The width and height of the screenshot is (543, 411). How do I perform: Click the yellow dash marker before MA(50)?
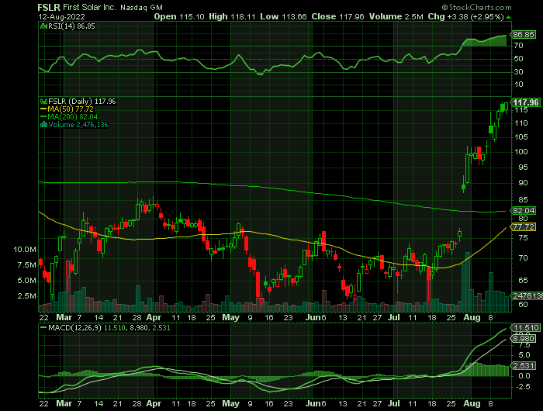43,109
